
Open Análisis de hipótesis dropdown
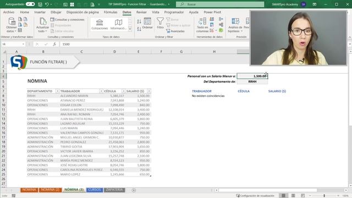click(235, 25)
